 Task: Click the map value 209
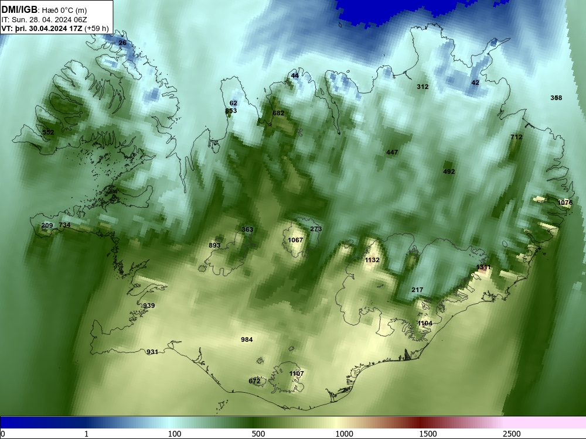click(47, 225)
